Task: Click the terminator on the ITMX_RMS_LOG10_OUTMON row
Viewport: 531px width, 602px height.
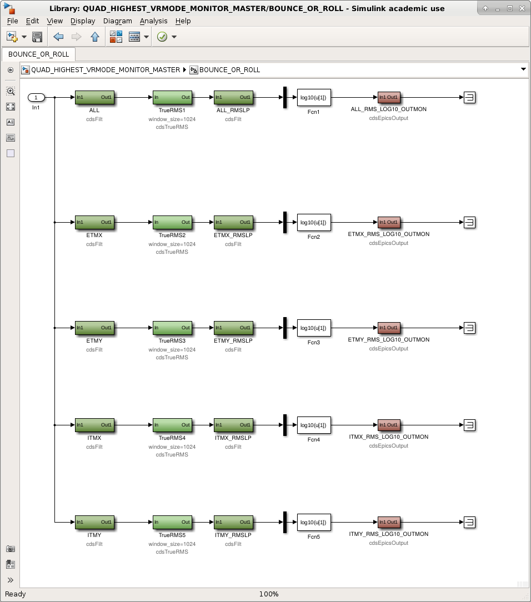Action: 469,425
